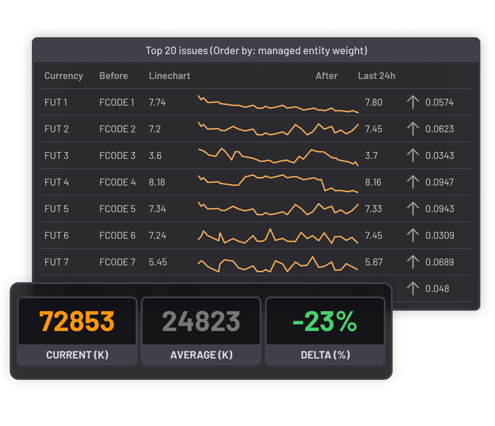Open the FUT 1 sparkline chart
The image size is (495, 426).
click(x=278, y=104)
